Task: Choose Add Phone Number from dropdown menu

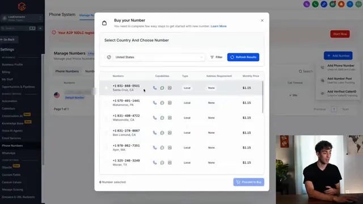Action: click(338, 67)
